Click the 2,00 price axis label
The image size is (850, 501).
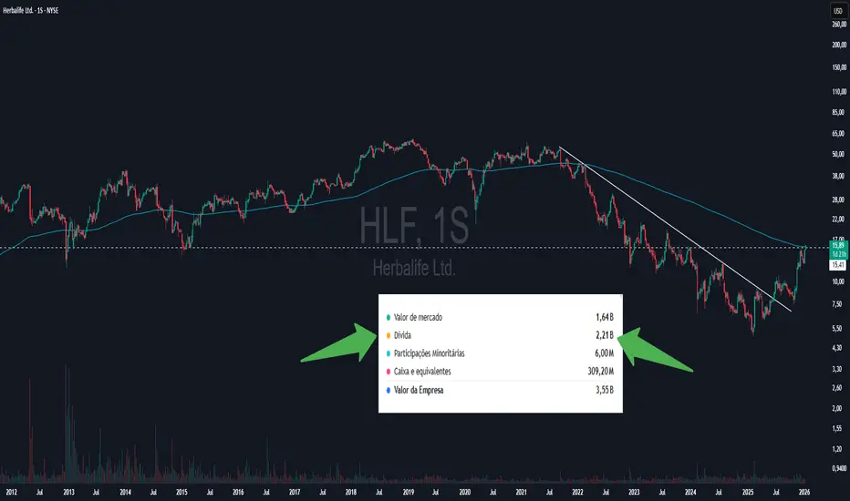point(837,408)
